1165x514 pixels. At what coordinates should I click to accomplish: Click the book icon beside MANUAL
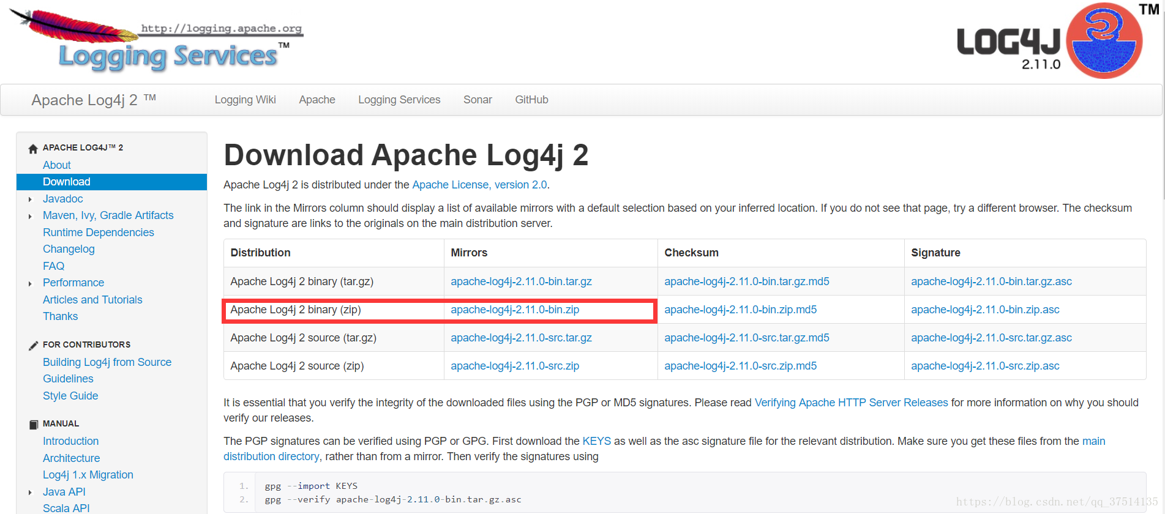coord(33,424)
